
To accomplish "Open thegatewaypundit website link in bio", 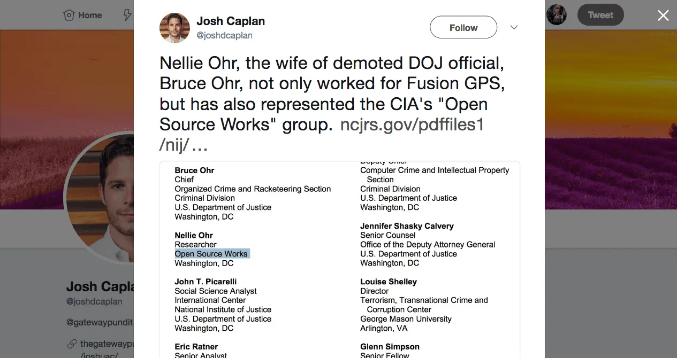I will (x=106, y=344).
